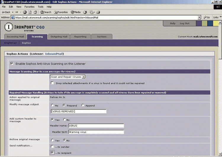This screenshot has width=222, height=157.
Task: Select the dark blue color swatch
Action: tap(210, 23)
